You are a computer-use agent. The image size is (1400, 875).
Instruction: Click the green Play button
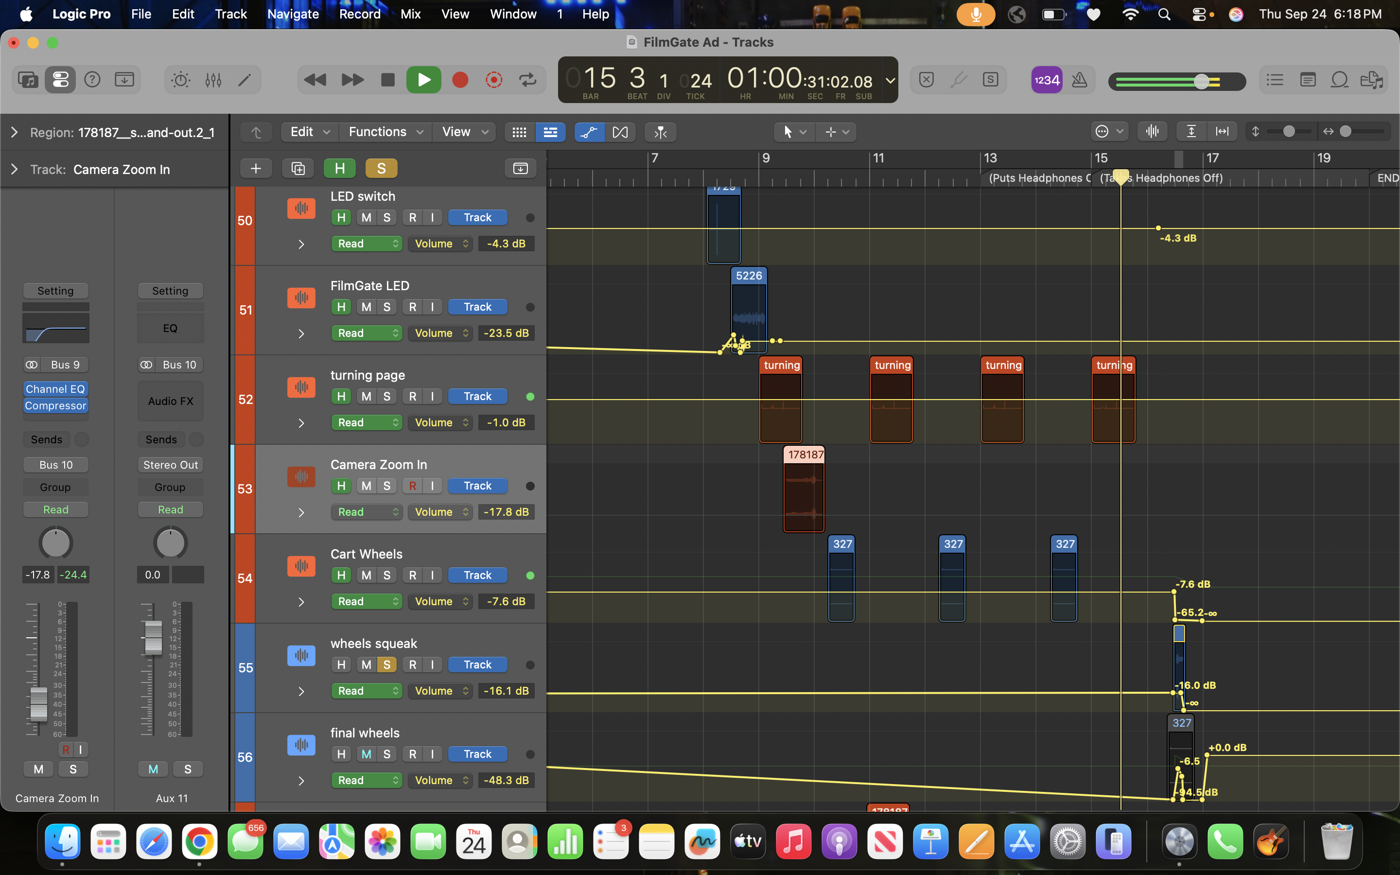(x=423, y=80)
